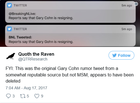Click the TWITTER label in second notification
This screenshot has width=140, height=103.
(x=20, y=29)
